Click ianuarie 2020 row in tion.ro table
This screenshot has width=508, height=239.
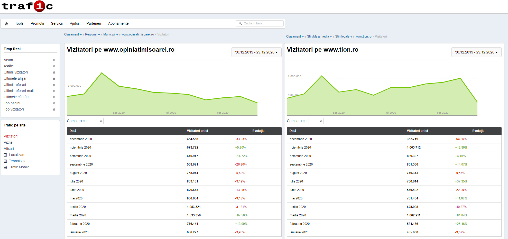coord(394,232)
